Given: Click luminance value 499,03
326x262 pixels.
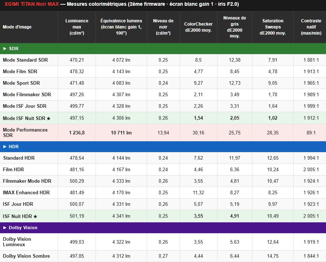Looking at the screenshot, I should click(x=77, y=242).
